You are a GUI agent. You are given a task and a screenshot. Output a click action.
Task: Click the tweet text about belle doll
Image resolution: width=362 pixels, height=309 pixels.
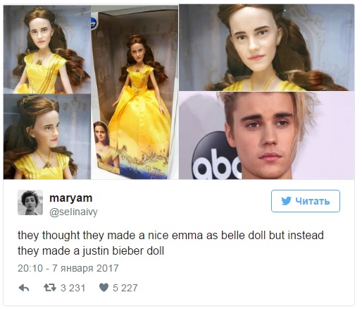[x=170, y=243]
